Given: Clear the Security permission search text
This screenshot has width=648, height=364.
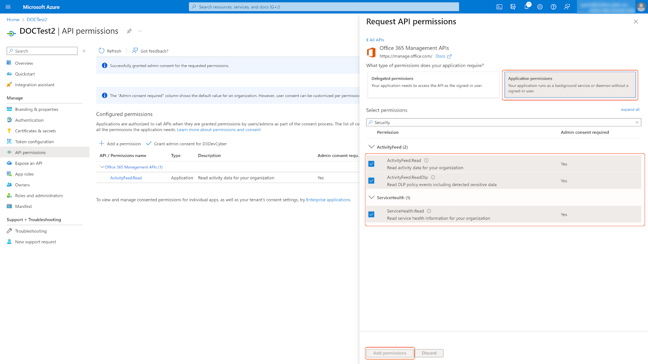Looking at the screenshot, I should (637, 123).
